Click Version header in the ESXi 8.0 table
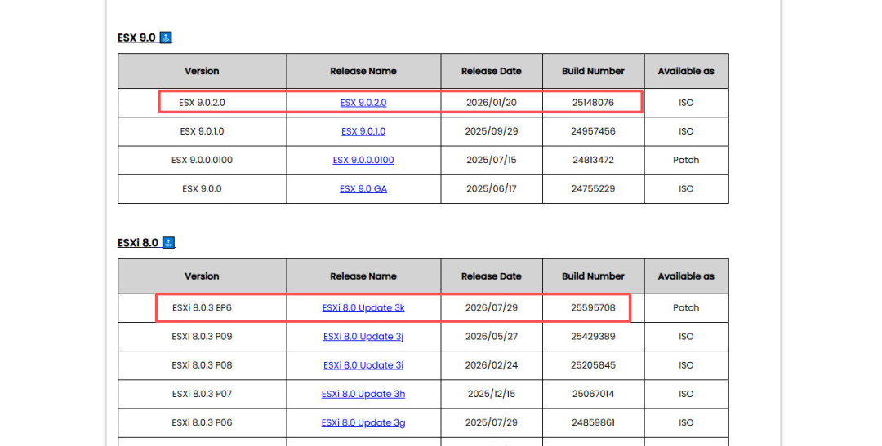This screenshot has width=882, height=446. (202, 276)
